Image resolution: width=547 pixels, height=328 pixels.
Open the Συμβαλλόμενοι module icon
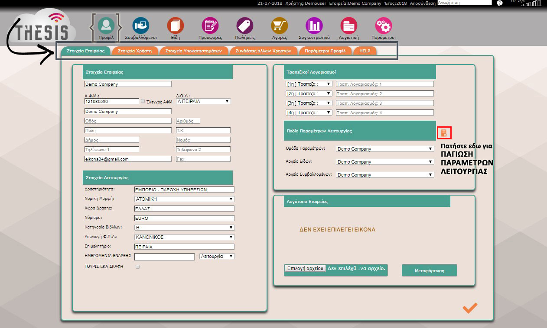click(x=140, y=26)
